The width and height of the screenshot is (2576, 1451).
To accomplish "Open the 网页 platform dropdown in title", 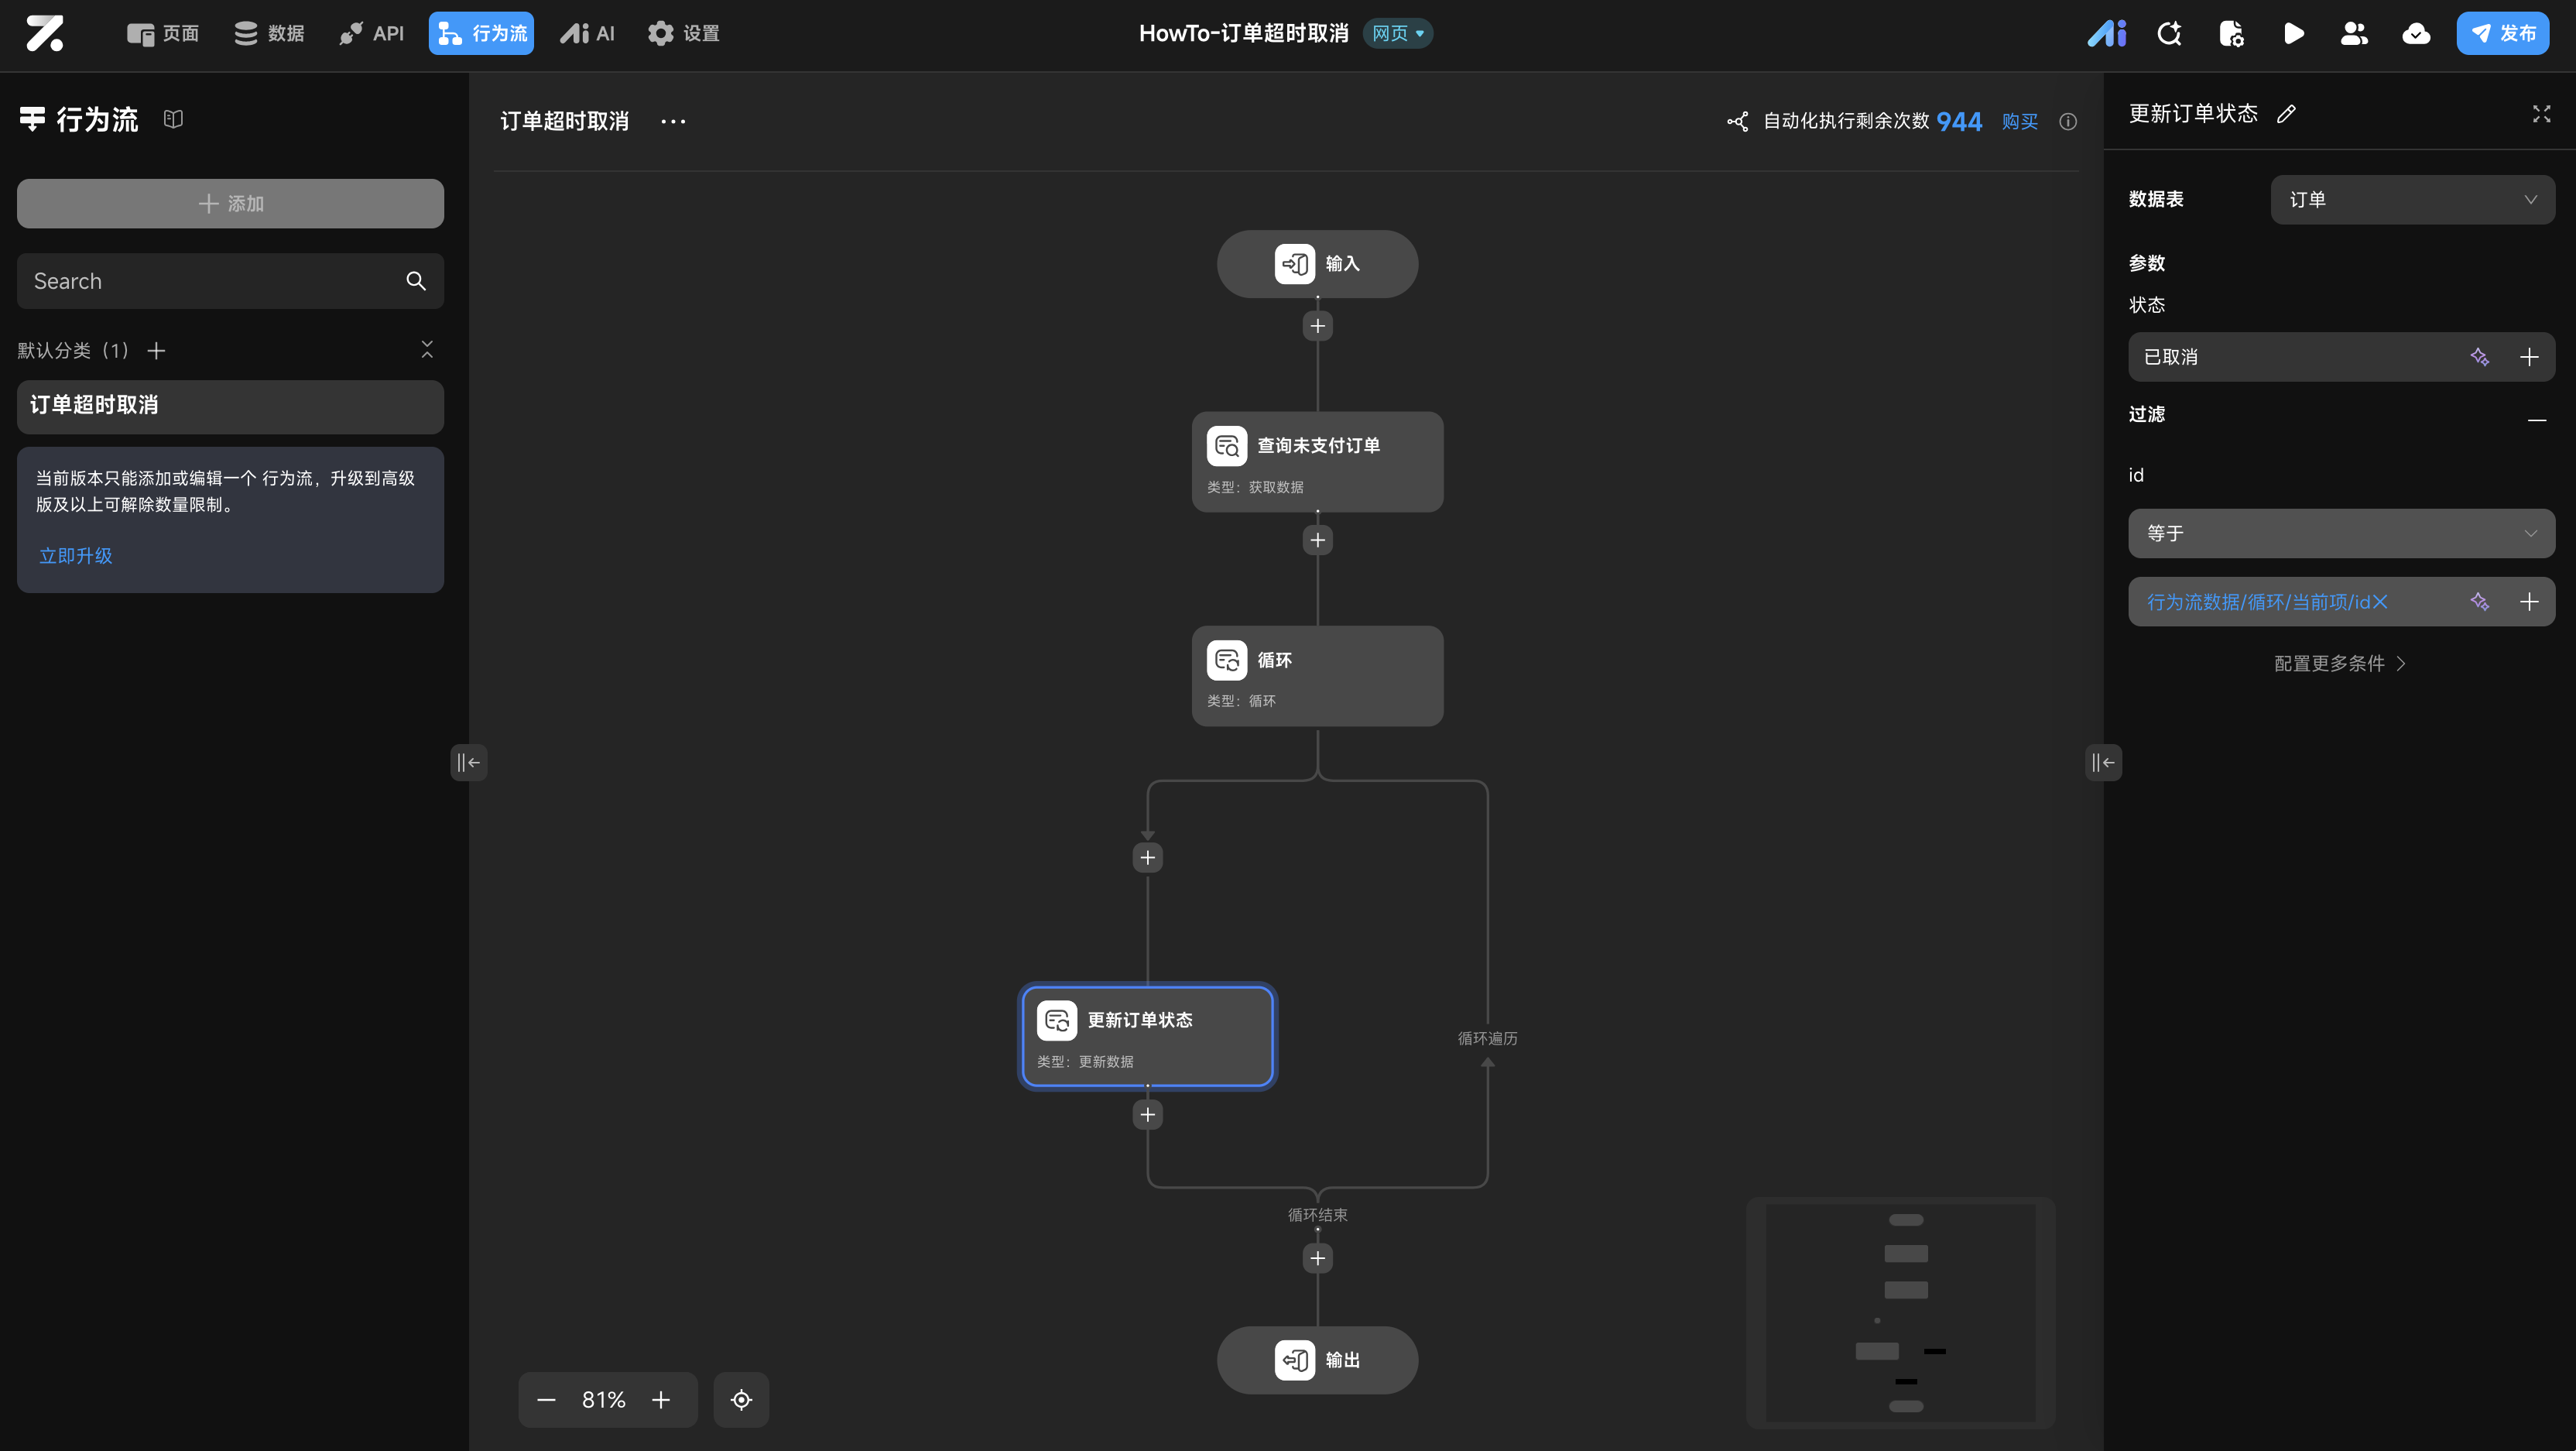I will point(1397,33).
